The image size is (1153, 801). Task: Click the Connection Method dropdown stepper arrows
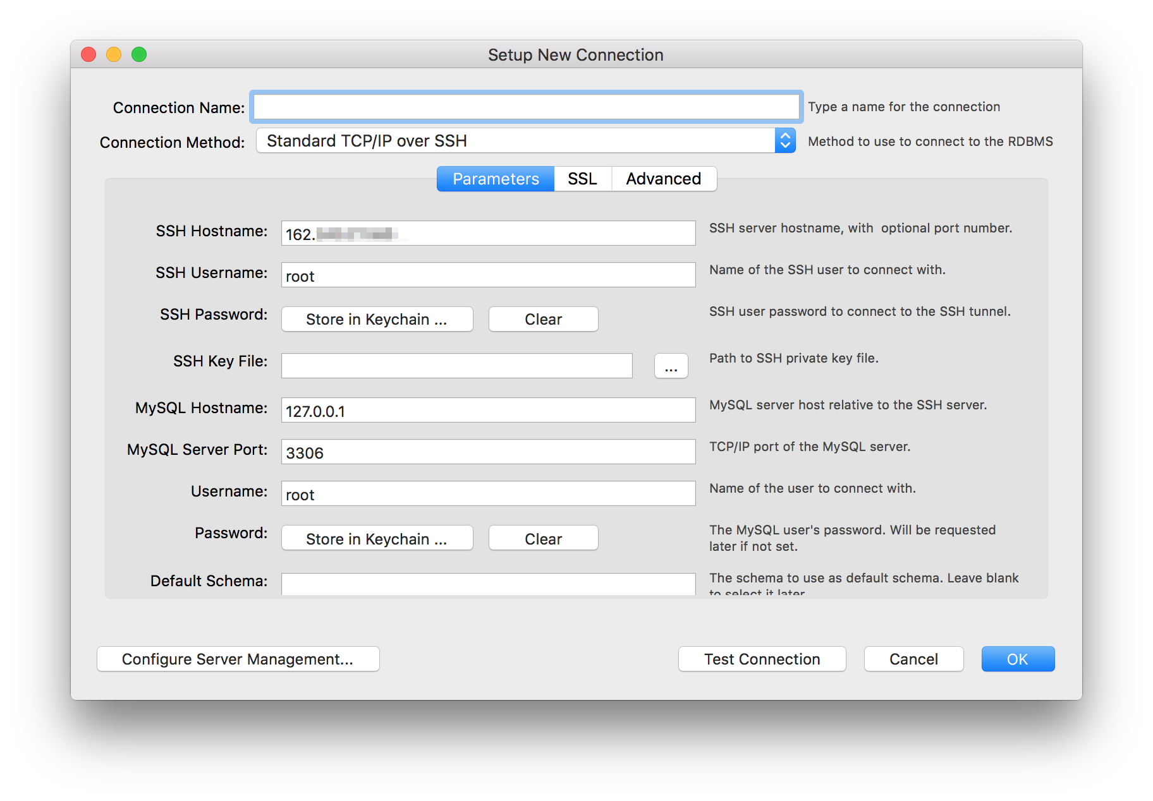coord(784,140)
